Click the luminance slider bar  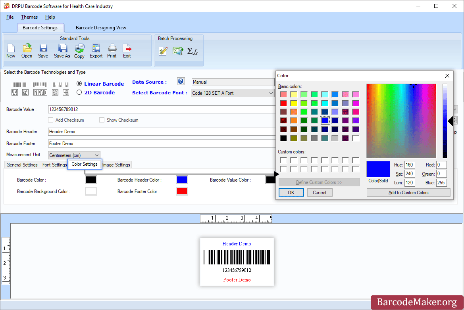445,121
